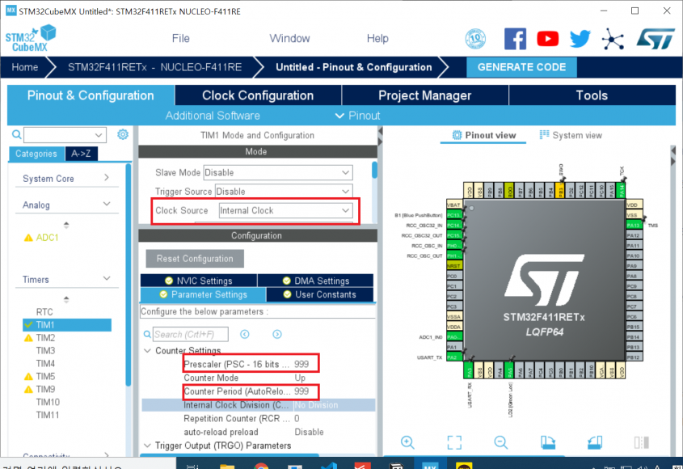The height and width of the screenshot is (469, 683).
Task: Switch the category list to A->Z
Action: [81, 154]
